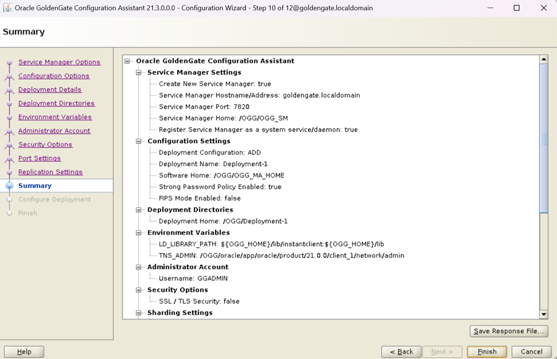Open Help for the wizard

[x=24, y=351]
